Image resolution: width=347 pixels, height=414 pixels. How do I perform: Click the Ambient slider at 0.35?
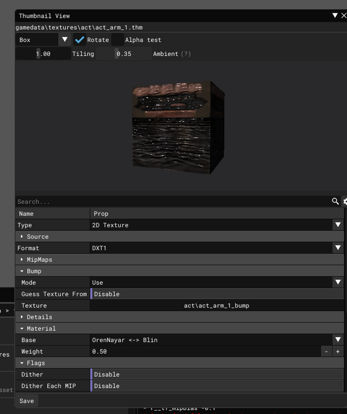tap(124, 54)
